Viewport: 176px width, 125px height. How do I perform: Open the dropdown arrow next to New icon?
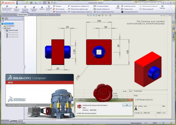(x=24, y=3)
